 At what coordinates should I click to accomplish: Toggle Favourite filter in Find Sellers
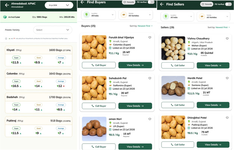pyautogui.click(x=207, y=4)
